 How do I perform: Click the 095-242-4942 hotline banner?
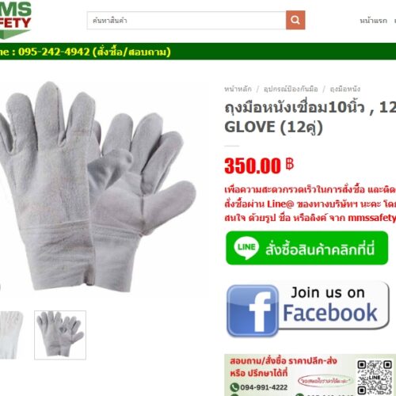point(86,51)
